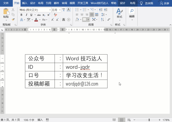Click the Sort icon
Viewport: 172px width, 122px height.
point(102,20)
